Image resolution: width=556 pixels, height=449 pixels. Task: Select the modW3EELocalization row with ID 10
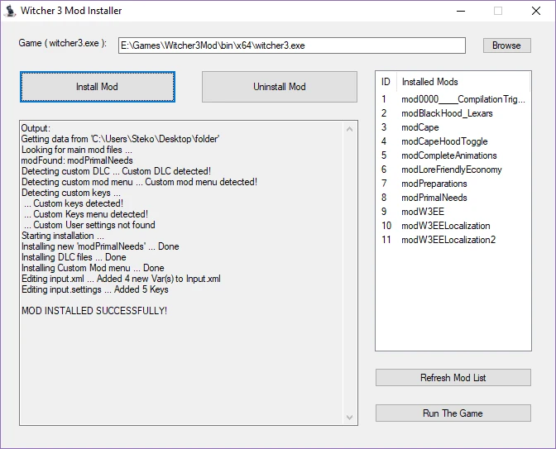click(453, 226)
